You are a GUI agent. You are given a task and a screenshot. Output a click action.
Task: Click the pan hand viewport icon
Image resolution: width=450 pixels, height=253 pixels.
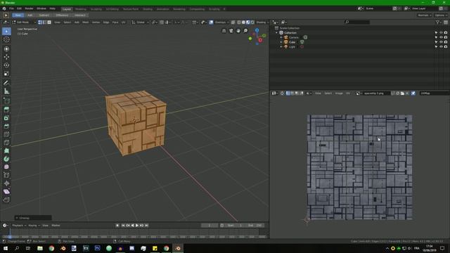point(238,31)
